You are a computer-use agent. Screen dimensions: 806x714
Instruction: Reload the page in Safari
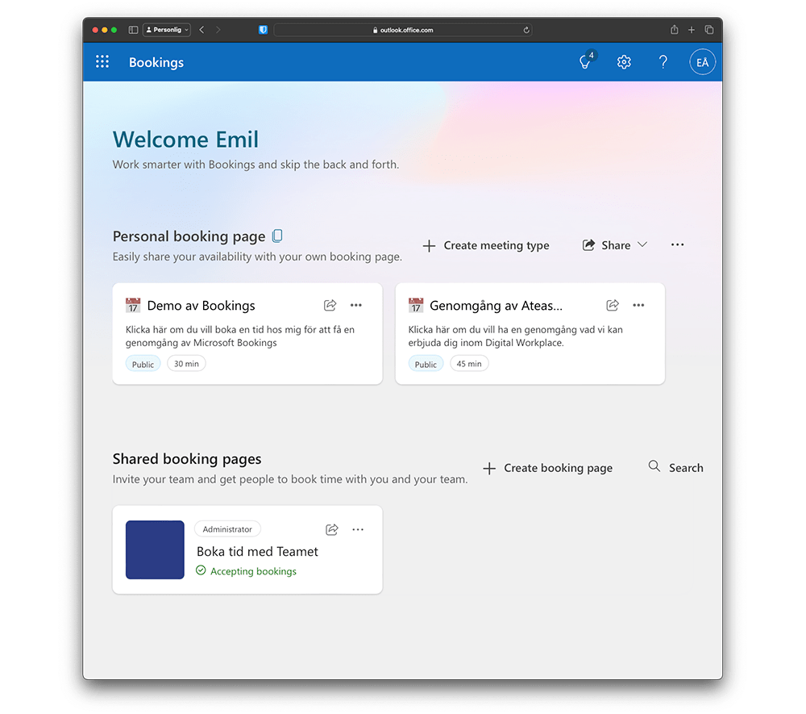click(x=526, y=30)
